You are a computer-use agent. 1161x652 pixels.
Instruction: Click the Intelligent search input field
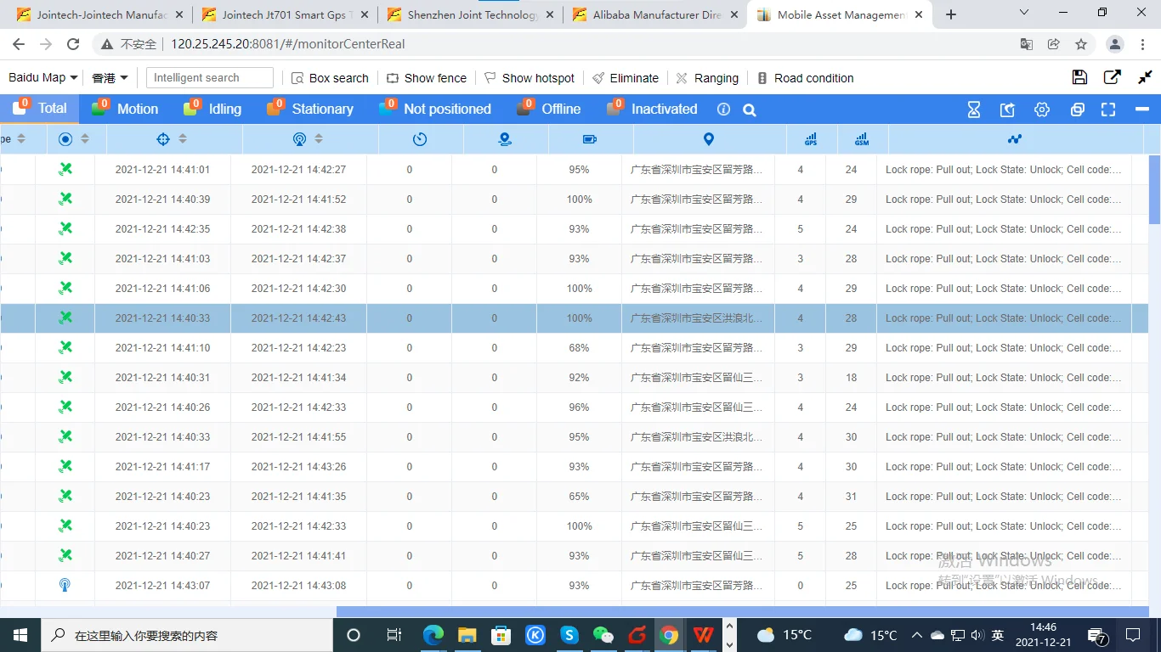pos(210,77)
